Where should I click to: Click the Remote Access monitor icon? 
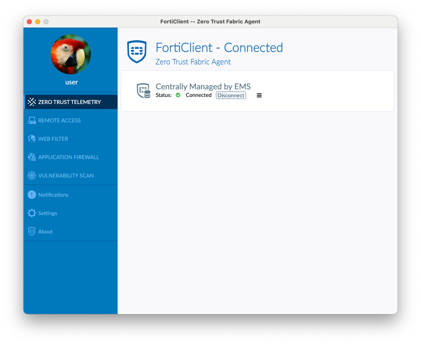tap(32, 120)
